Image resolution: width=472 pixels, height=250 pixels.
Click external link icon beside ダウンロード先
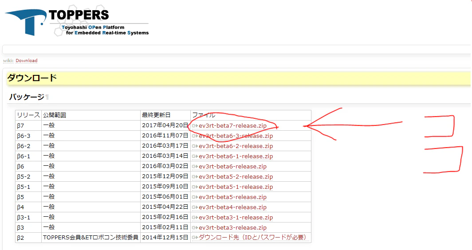195,238
